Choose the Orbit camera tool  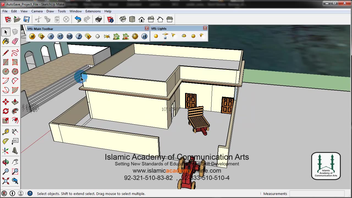tap(6, 162)
